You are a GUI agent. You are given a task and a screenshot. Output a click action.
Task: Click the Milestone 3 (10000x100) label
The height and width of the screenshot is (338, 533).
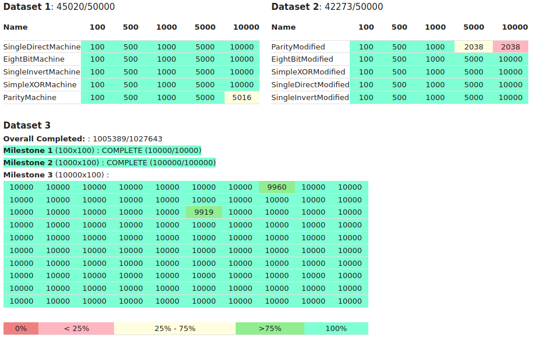pyautogui.click(x=56, y=175)
